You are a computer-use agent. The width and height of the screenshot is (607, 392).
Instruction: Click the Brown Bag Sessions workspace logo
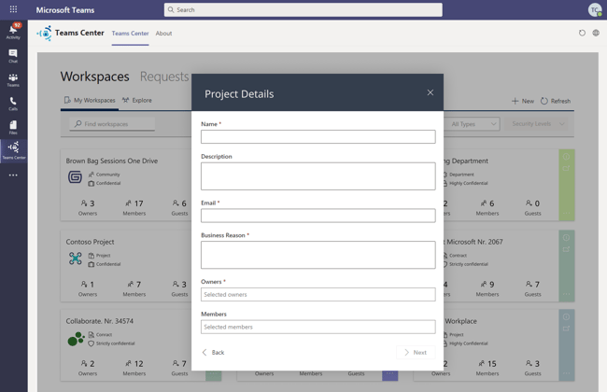pos(75,176)
